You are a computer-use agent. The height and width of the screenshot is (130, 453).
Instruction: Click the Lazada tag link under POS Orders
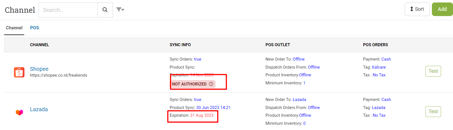379,108
